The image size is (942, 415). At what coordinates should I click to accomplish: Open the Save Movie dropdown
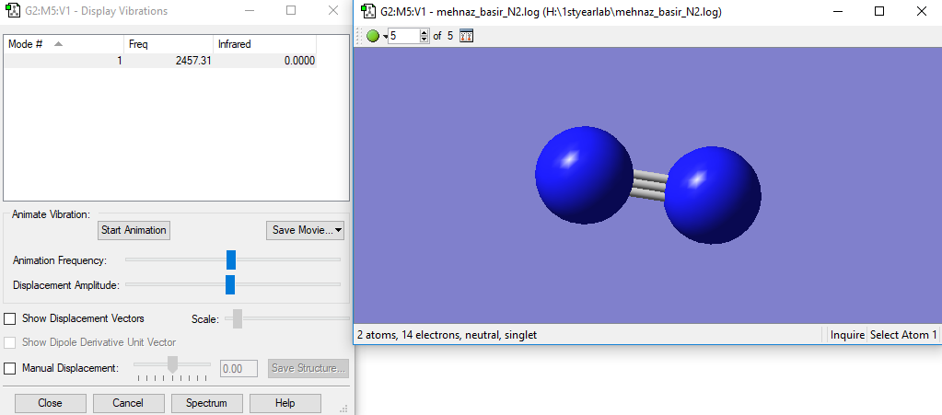click(305, 230)
